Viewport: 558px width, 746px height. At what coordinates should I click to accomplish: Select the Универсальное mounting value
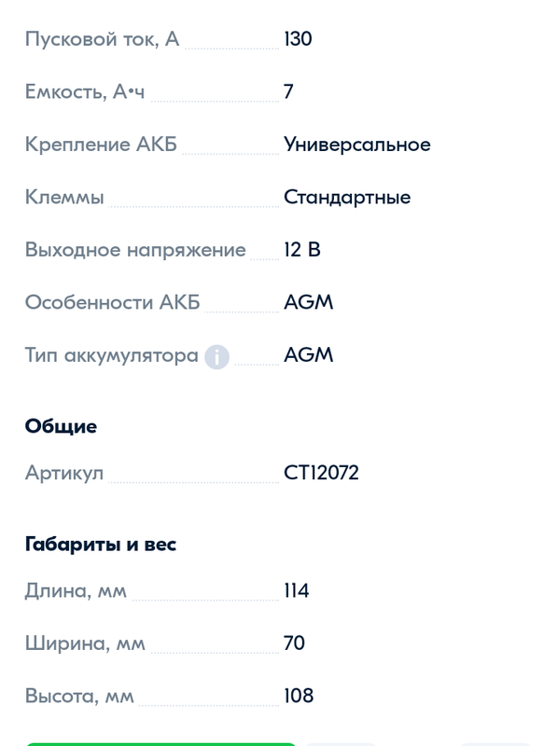[x=357, y=145]
